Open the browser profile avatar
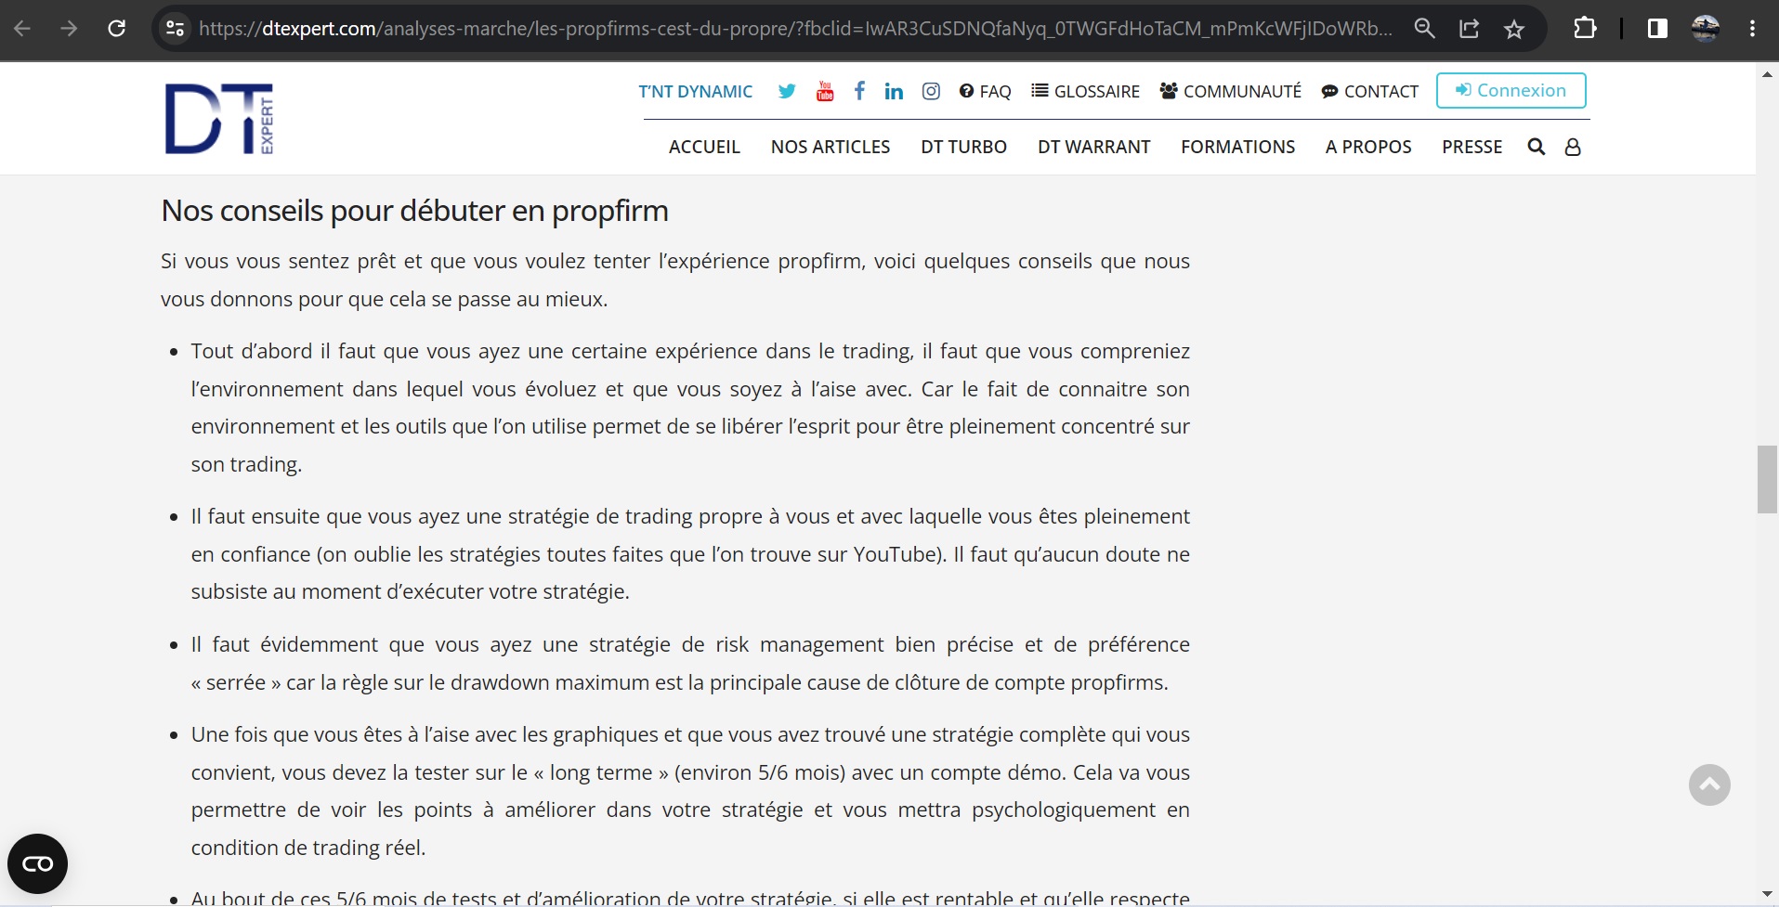Image resolution: width=1779 pixels, height=907 pixels. pyautogui.click(x=1705, y=29)
